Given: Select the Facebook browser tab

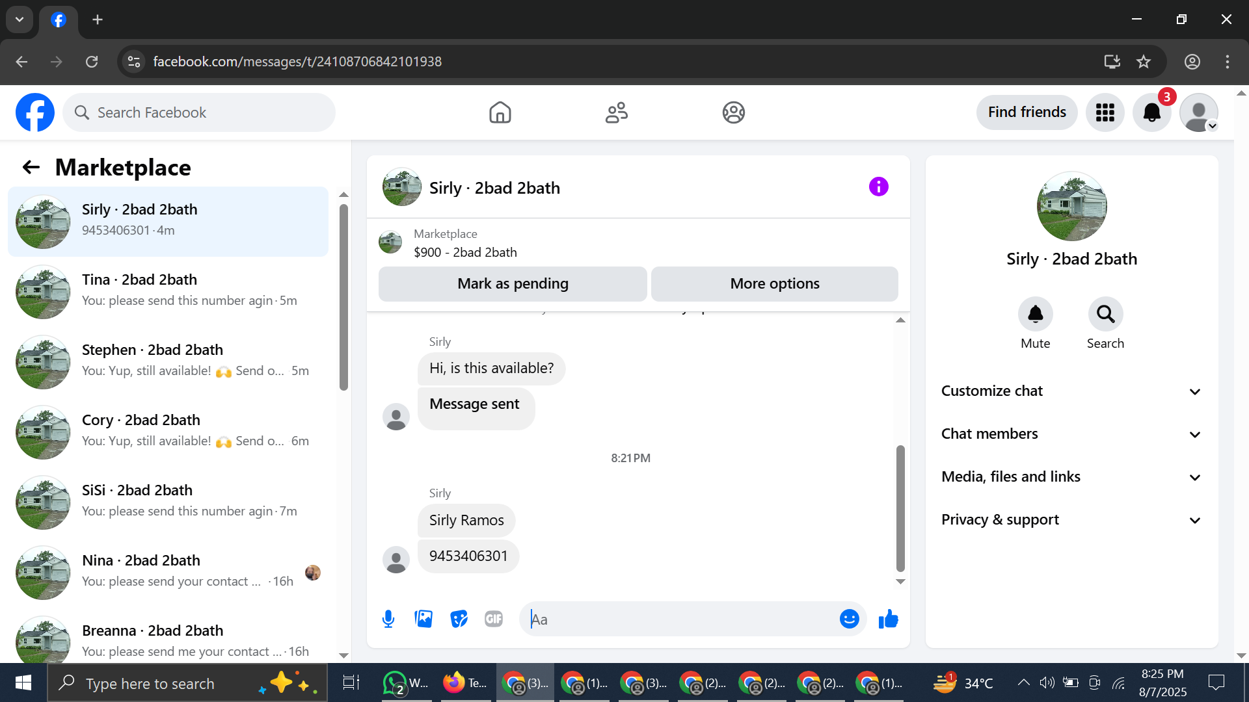Looking at the screenshot, I should (x=59, y=19).
